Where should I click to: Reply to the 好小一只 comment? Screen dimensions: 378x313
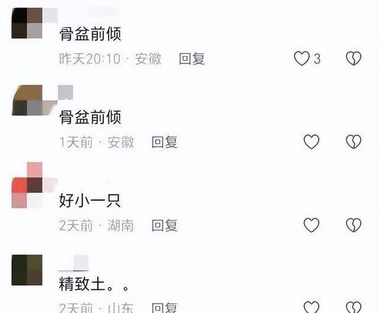coord(165,226)
